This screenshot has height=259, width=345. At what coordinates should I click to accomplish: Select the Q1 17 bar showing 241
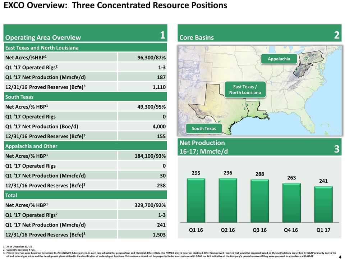point(323,204)
